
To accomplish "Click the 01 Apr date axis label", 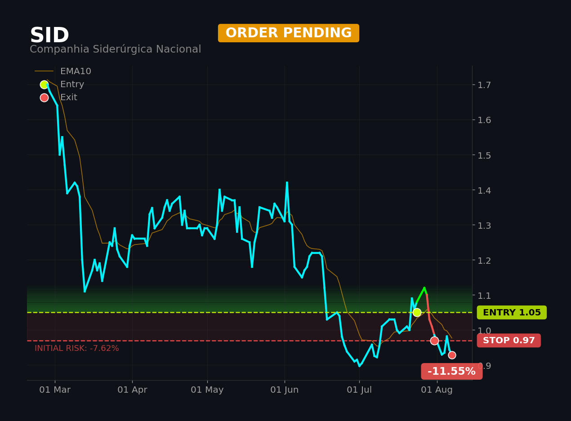I will tap(132, 390).
